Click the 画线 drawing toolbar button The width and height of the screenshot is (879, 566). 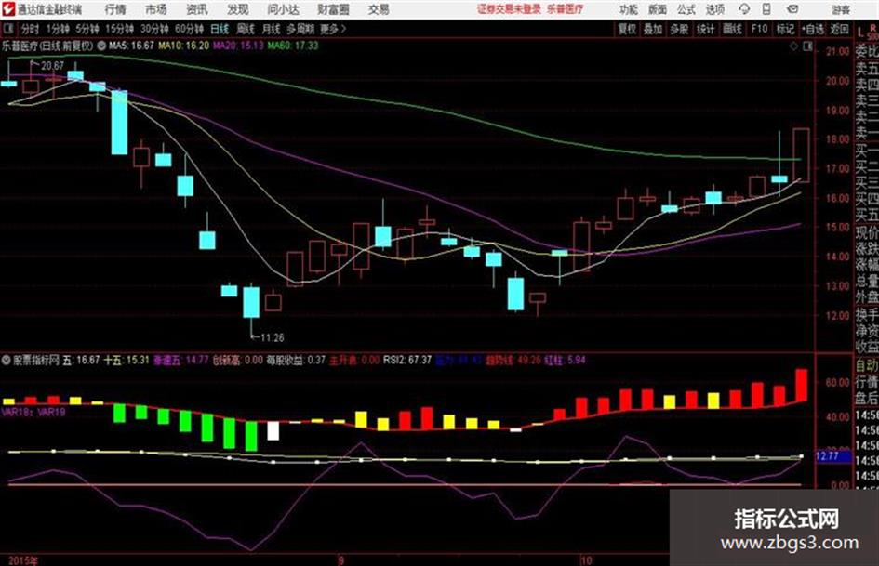732,29
